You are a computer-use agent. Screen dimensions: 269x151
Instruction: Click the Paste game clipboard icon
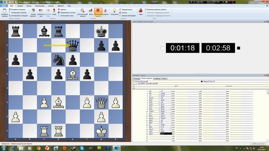(x=5, y=11)
